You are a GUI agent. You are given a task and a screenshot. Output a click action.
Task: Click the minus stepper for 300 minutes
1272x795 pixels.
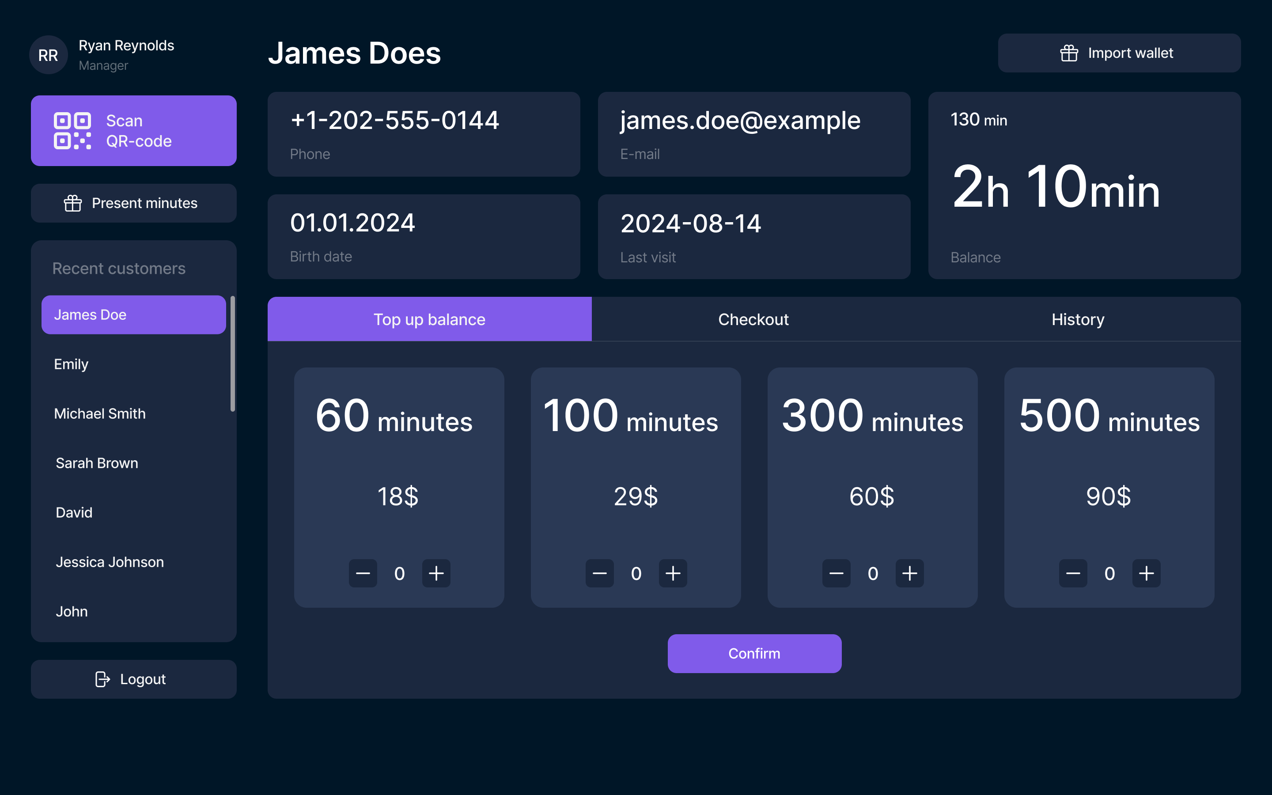pos(836,573)
